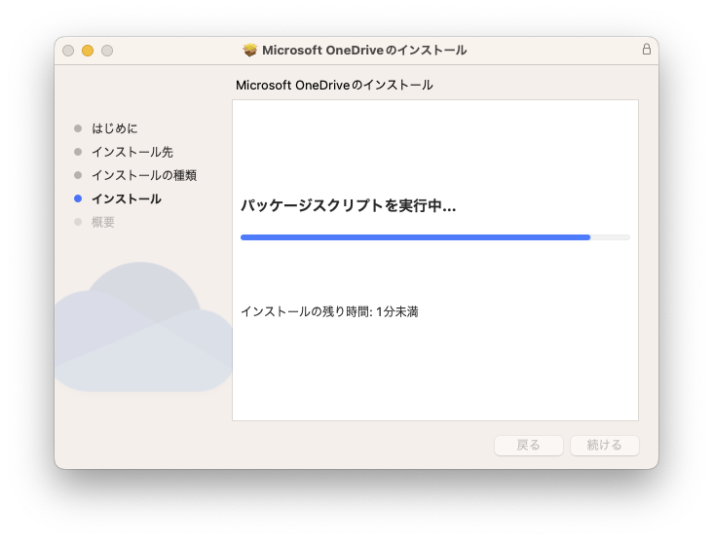
Task: Click the 続ける button
Action: pos(604,445)
